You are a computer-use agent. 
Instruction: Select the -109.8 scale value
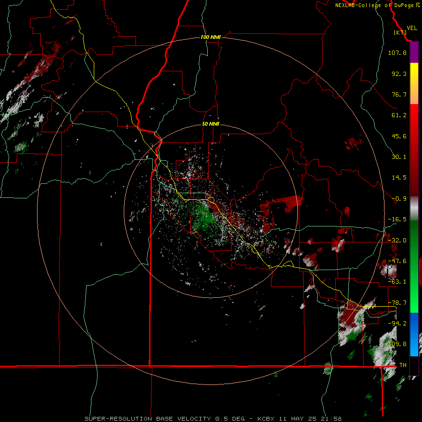click(396, 344)
